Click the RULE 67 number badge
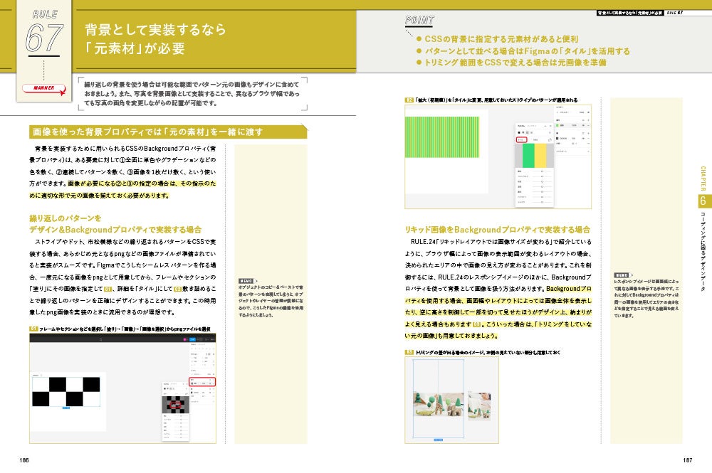Image resolution: width=712 pixels, height=473 pixels. pos(44,34)
